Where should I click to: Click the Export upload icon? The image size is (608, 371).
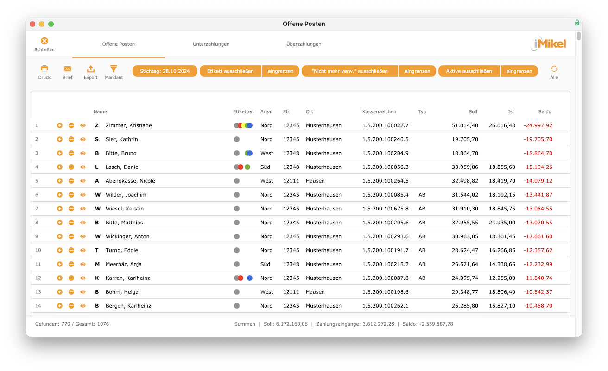(x=91, y=68)
